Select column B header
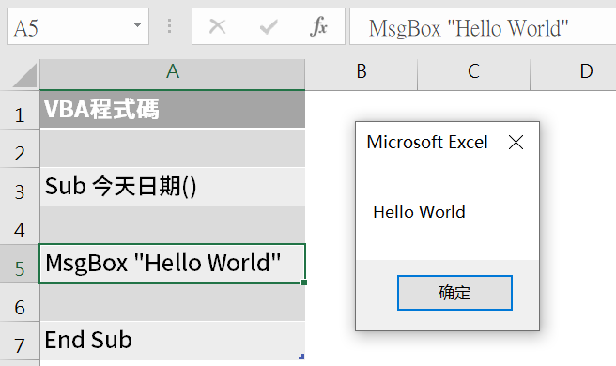Image resolution: width=616 pixels, height=366 pixels. pos(361,75)
